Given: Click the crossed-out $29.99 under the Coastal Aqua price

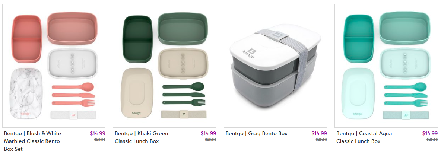Looking at the screenshot, I should click(432, 139).
